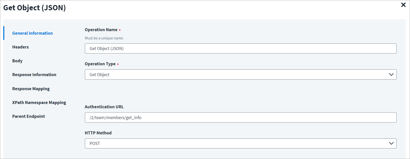Image resolution: width=410 pixels, height=159 pixels.
Task: Navigate to the Parent Endpoint tab
Action: [x=28, y=116]
